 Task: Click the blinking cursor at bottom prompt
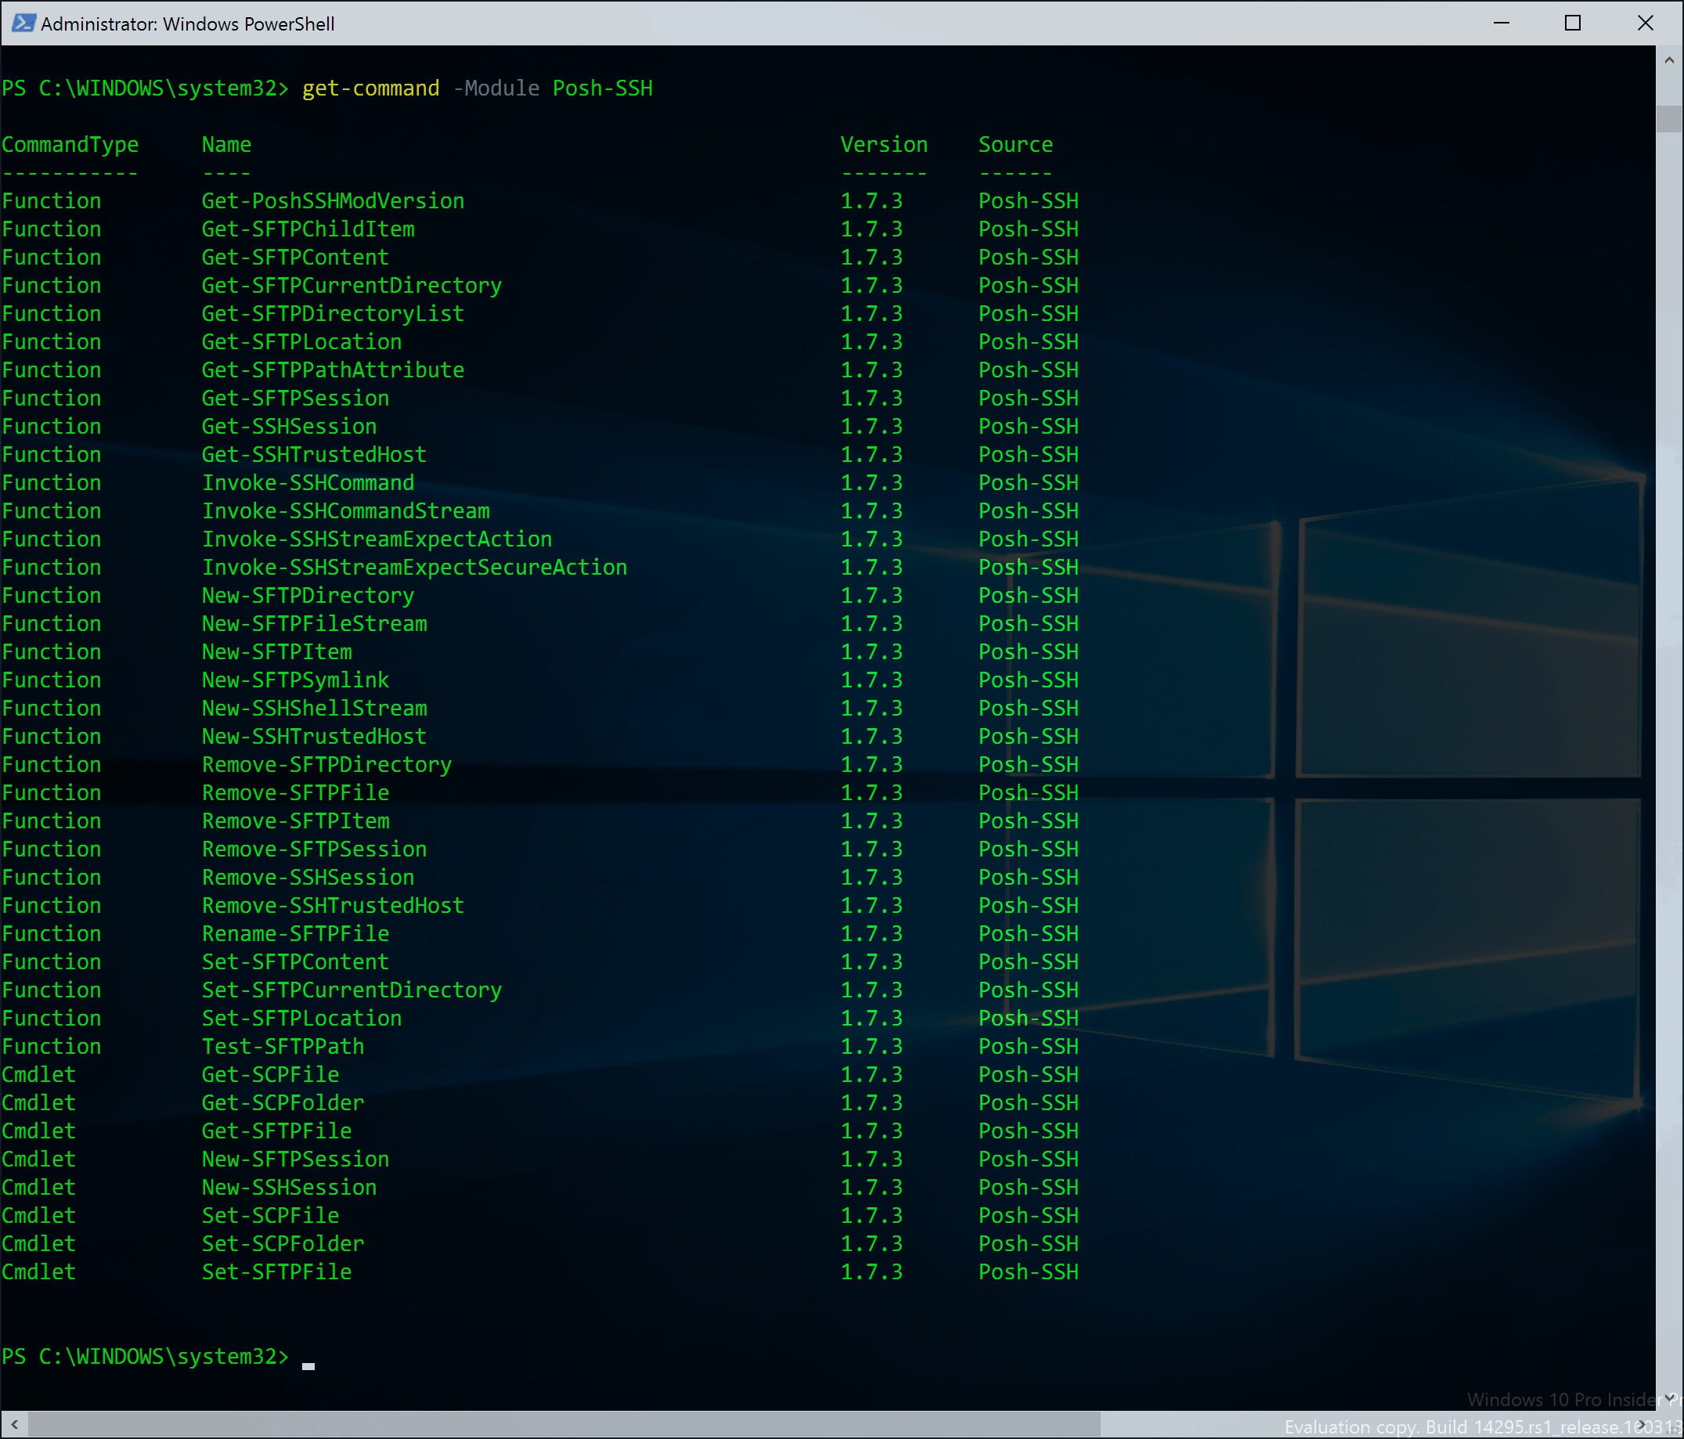coord(308,1366)
